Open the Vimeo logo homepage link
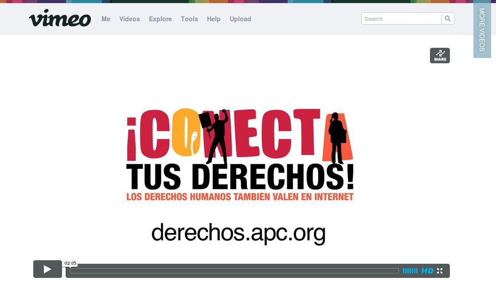Viewport: 496px width, 281px height. [x=60, y=18]
